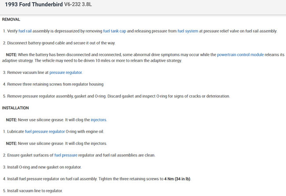Click "pressure regulator" link in removal step 3

(x=66, y=72)
